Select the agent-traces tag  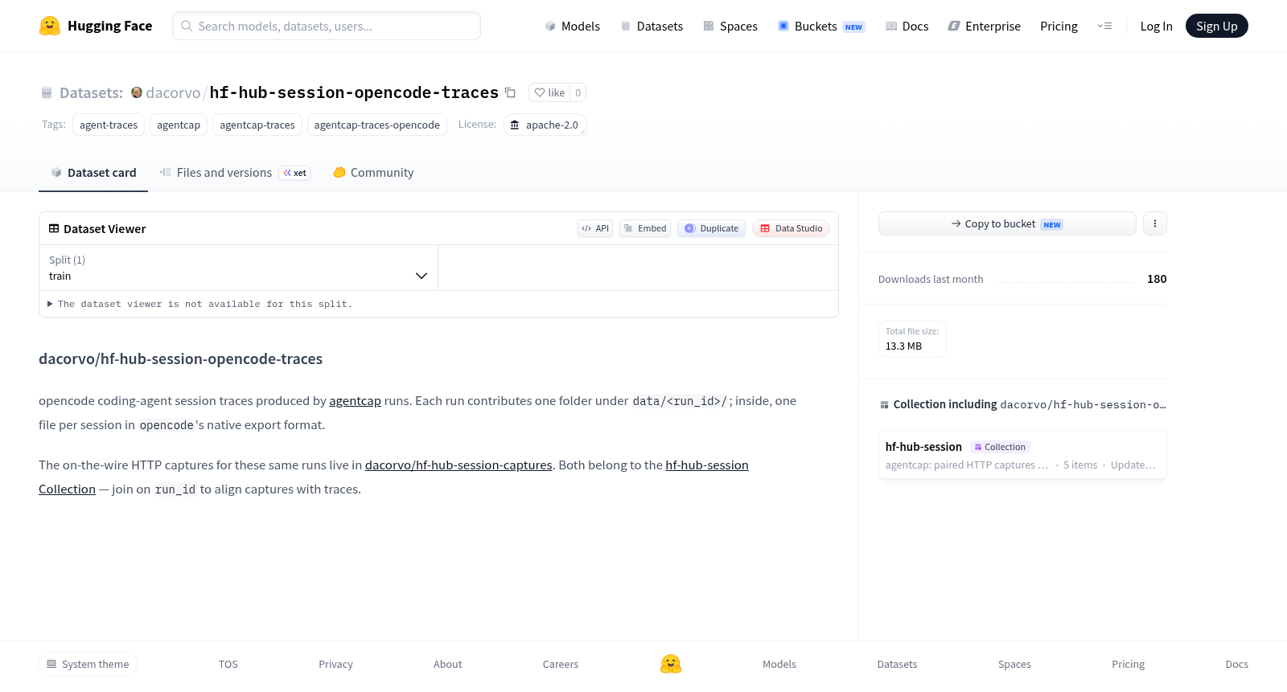click(109, 125)
